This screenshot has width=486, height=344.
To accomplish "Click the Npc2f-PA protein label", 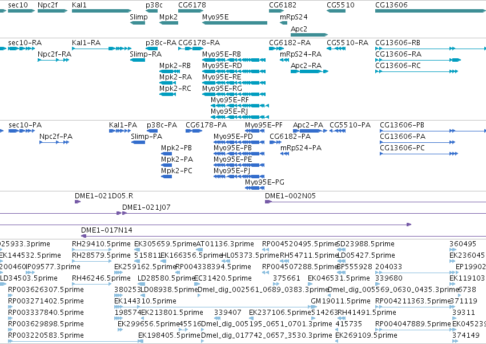I will 56,137.
